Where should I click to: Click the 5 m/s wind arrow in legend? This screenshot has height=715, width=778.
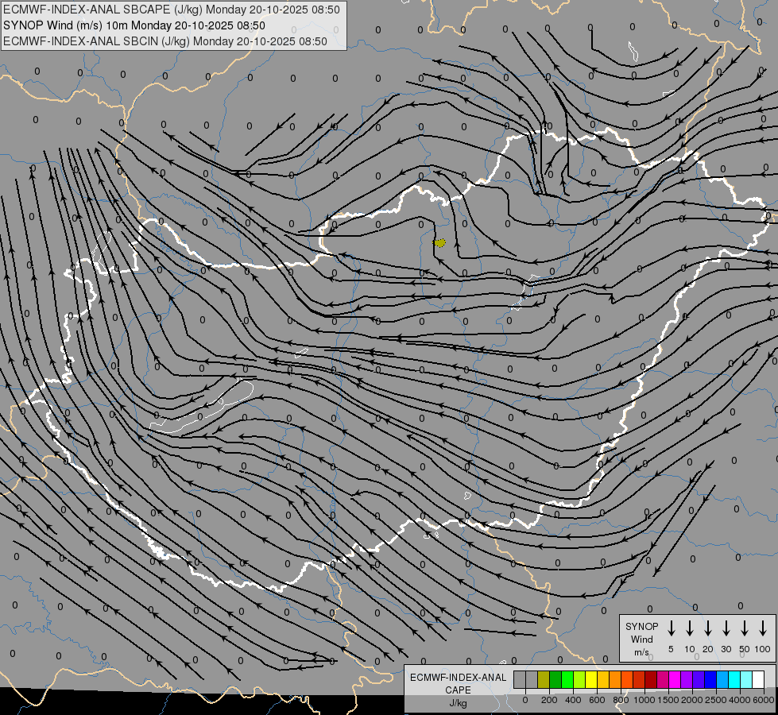pyautogui.click(x=671, y=628)
